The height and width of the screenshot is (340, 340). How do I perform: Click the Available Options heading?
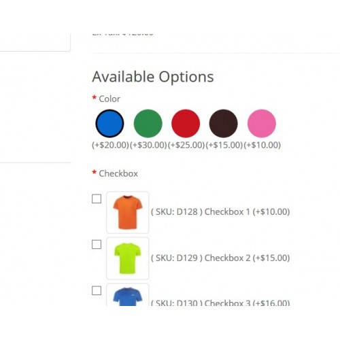[x=153, y=77]
